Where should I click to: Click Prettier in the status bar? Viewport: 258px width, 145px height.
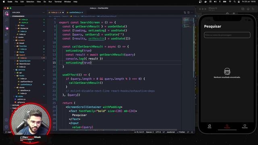click(181, 132)
